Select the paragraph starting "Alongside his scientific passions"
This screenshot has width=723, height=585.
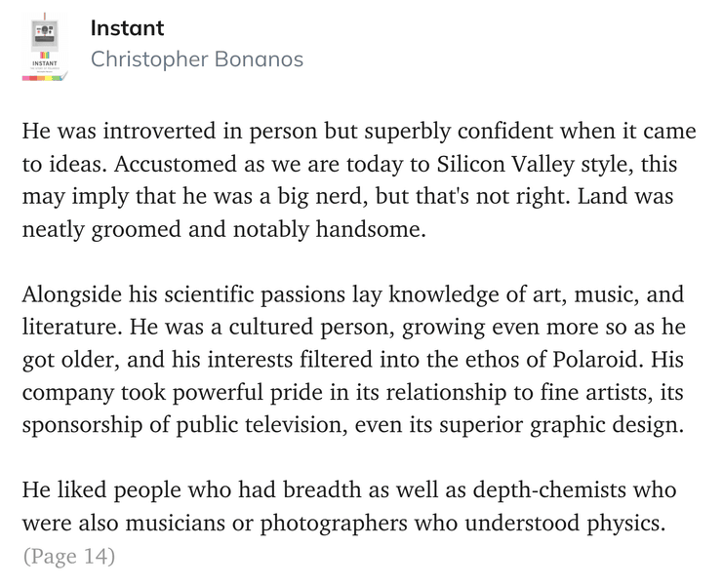point(353,360)
